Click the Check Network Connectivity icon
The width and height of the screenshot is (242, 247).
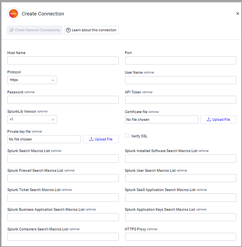point(12,30)
